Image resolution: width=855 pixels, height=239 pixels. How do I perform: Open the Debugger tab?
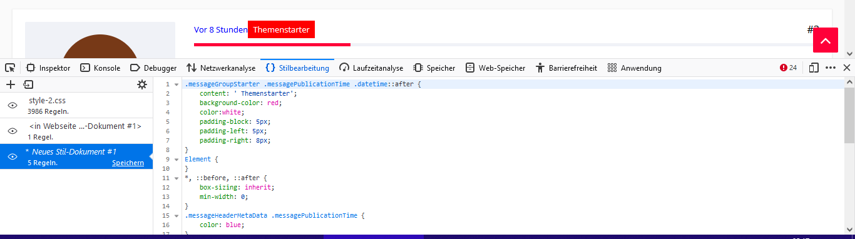pyautogui.click(x=153, y=68)
